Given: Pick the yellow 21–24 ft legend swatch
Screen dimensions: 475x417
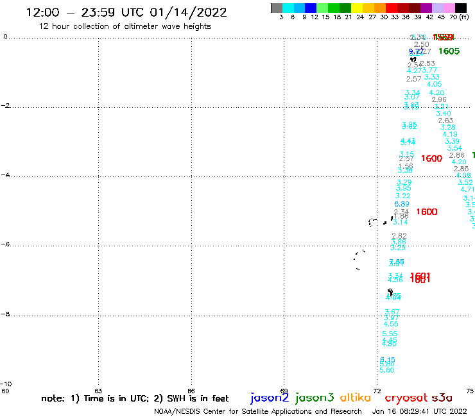Looking at the screenshot, I should point(357,8).
